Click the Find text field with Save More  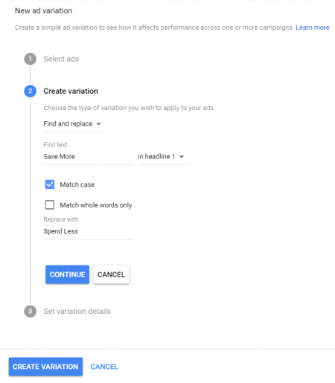[x=89, y=157]
